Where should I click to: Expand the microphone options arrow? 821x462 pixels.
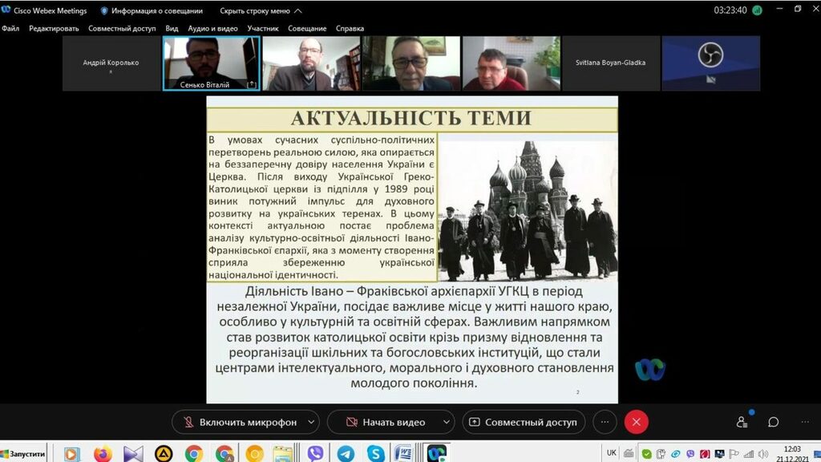coord(311,422)
